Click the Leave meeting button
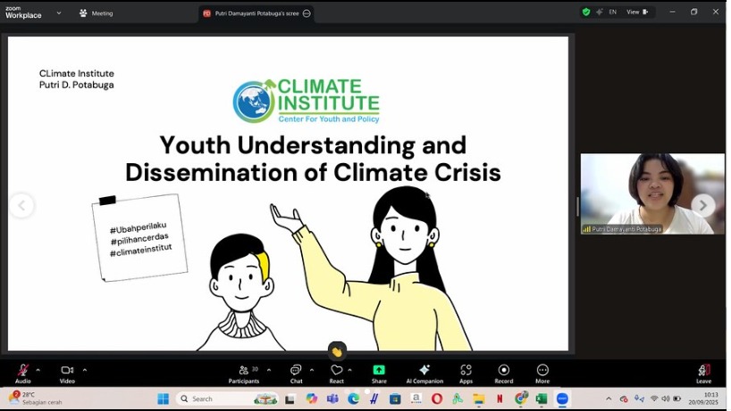This screenshot has height=411, width=731. point(704,371)
